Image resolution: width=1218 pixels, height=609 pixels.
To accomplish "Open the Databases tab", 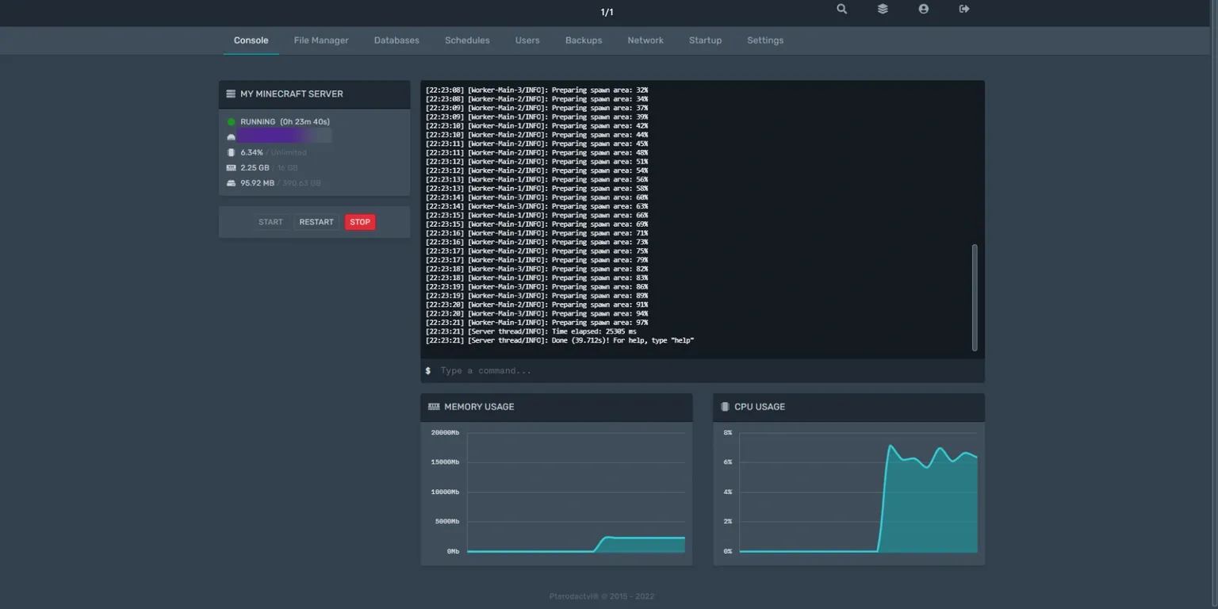I will (396, 40).
